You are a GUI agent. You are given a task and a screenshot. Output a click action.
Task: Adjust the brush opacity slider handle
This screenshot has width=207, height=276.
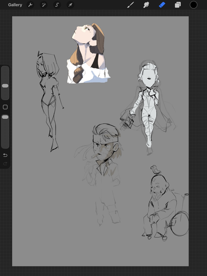5,117
